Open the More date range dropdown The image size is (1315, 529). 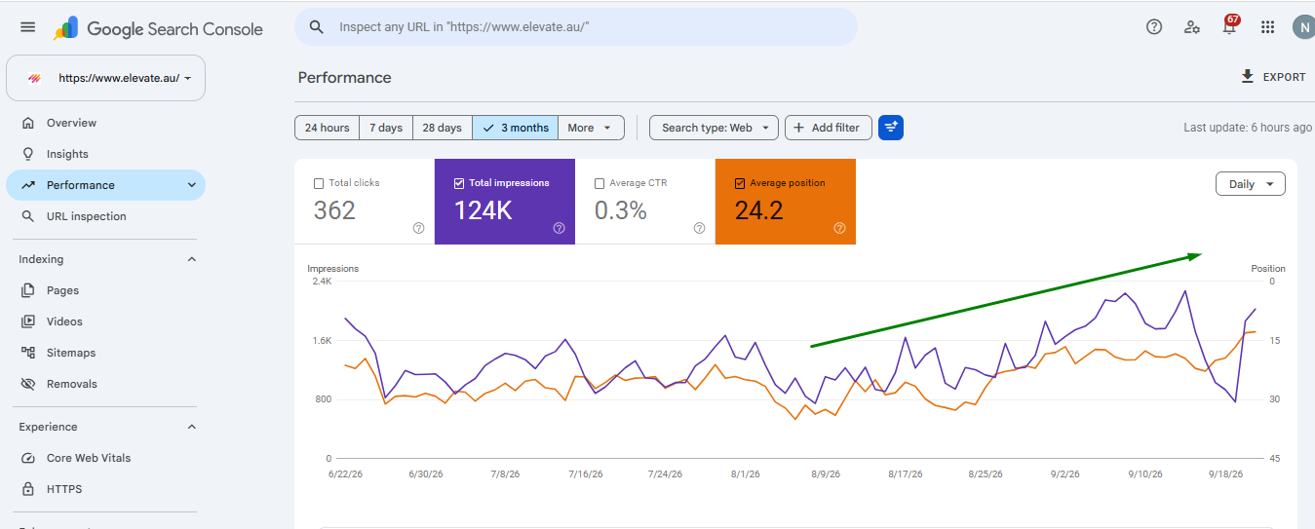click(591, 128)
